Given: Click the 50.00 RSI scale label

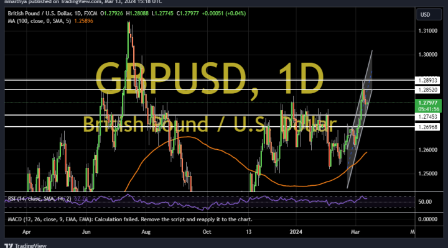Looking at the screenshot, I should [x=425, y=202].
